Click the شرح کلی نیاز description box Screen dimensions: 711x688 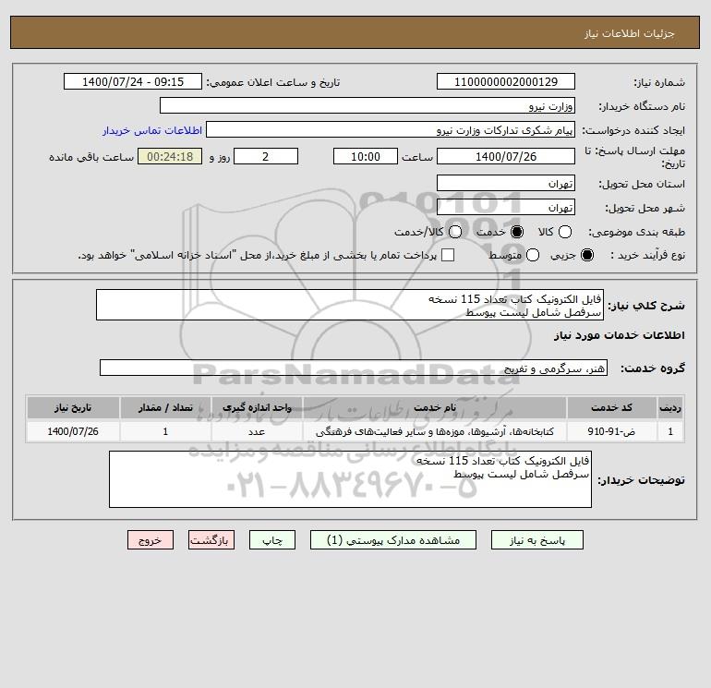(x=350, y=305)
